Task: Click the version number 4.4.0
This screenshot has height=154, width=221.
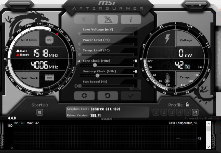Action: click(12, 118)
